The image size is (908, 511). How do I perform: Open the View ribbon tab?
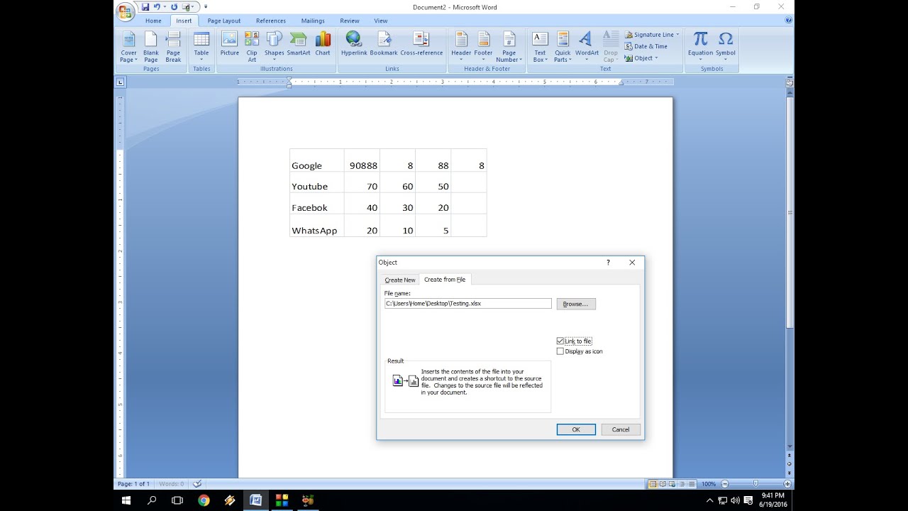coord(381,21)
